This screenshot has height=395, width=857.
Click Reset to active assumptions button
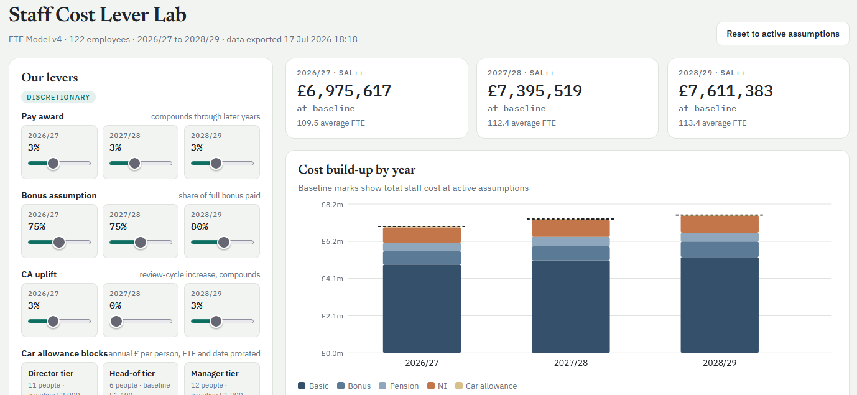[x=782, y=34]
